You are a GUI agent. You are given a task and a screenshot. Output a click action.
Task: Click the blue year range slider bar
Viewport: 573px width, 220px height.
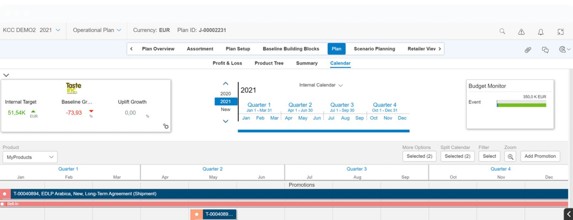tap(323, 131)
